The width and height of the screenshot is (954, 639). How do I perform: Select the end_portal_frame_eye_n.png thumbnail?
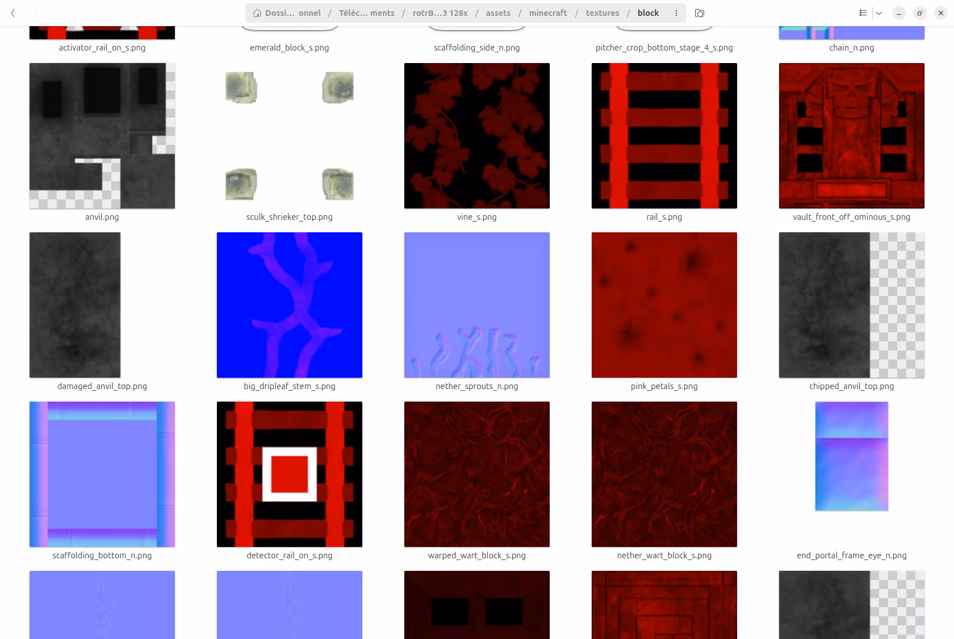(852, 456)
